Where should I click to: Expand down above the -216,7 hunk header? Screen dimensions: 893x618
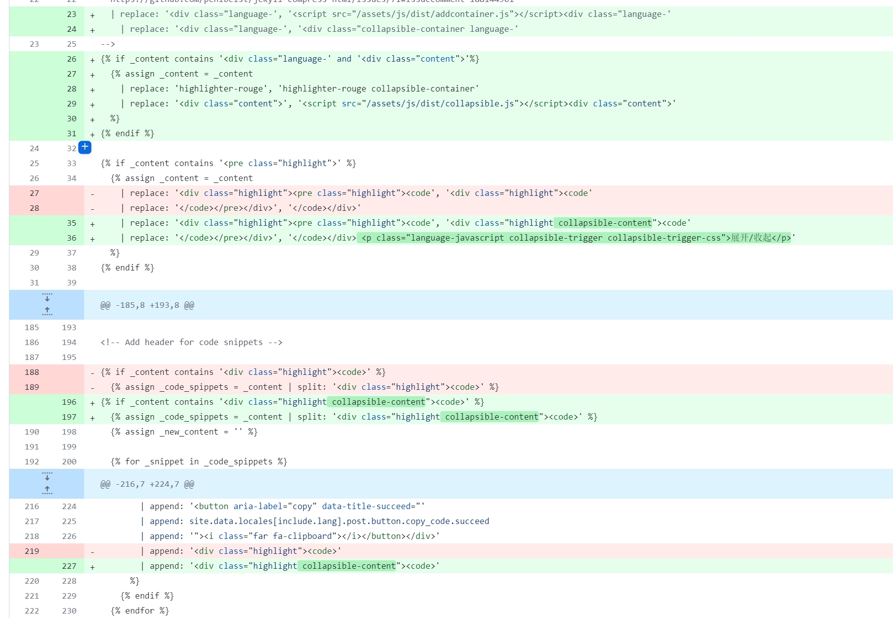click(x=47, y=476)
